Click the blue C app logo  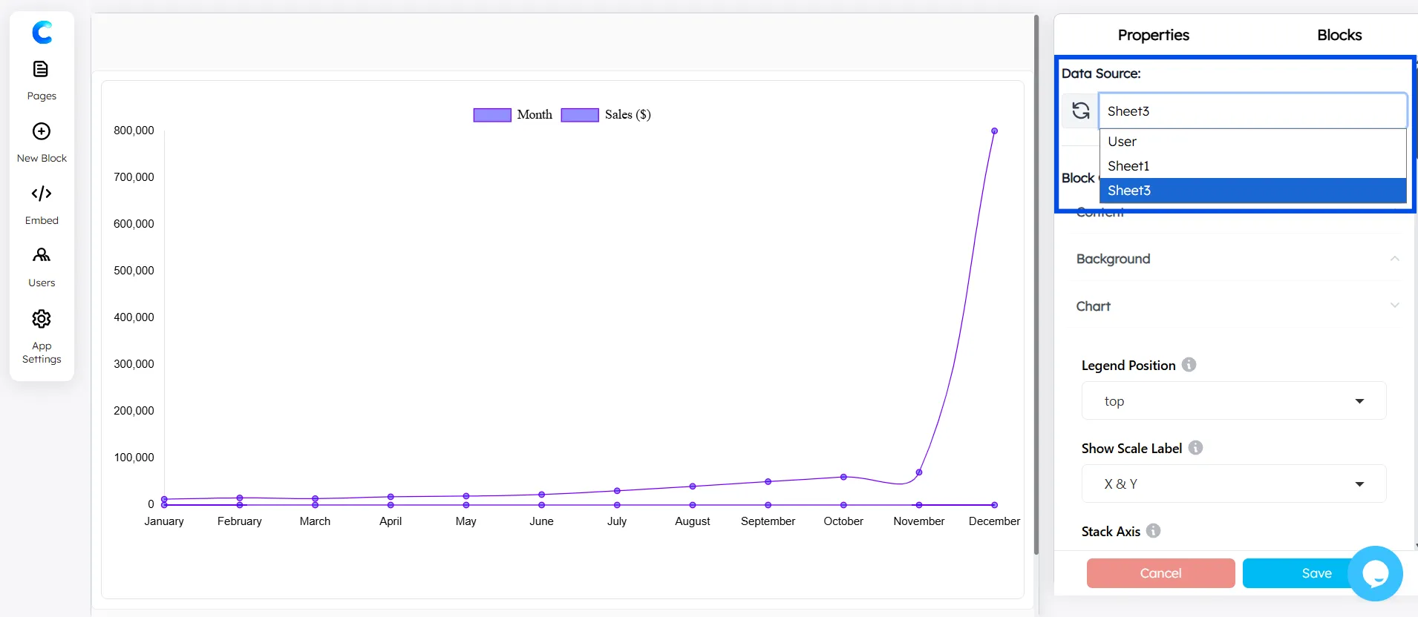42,32
